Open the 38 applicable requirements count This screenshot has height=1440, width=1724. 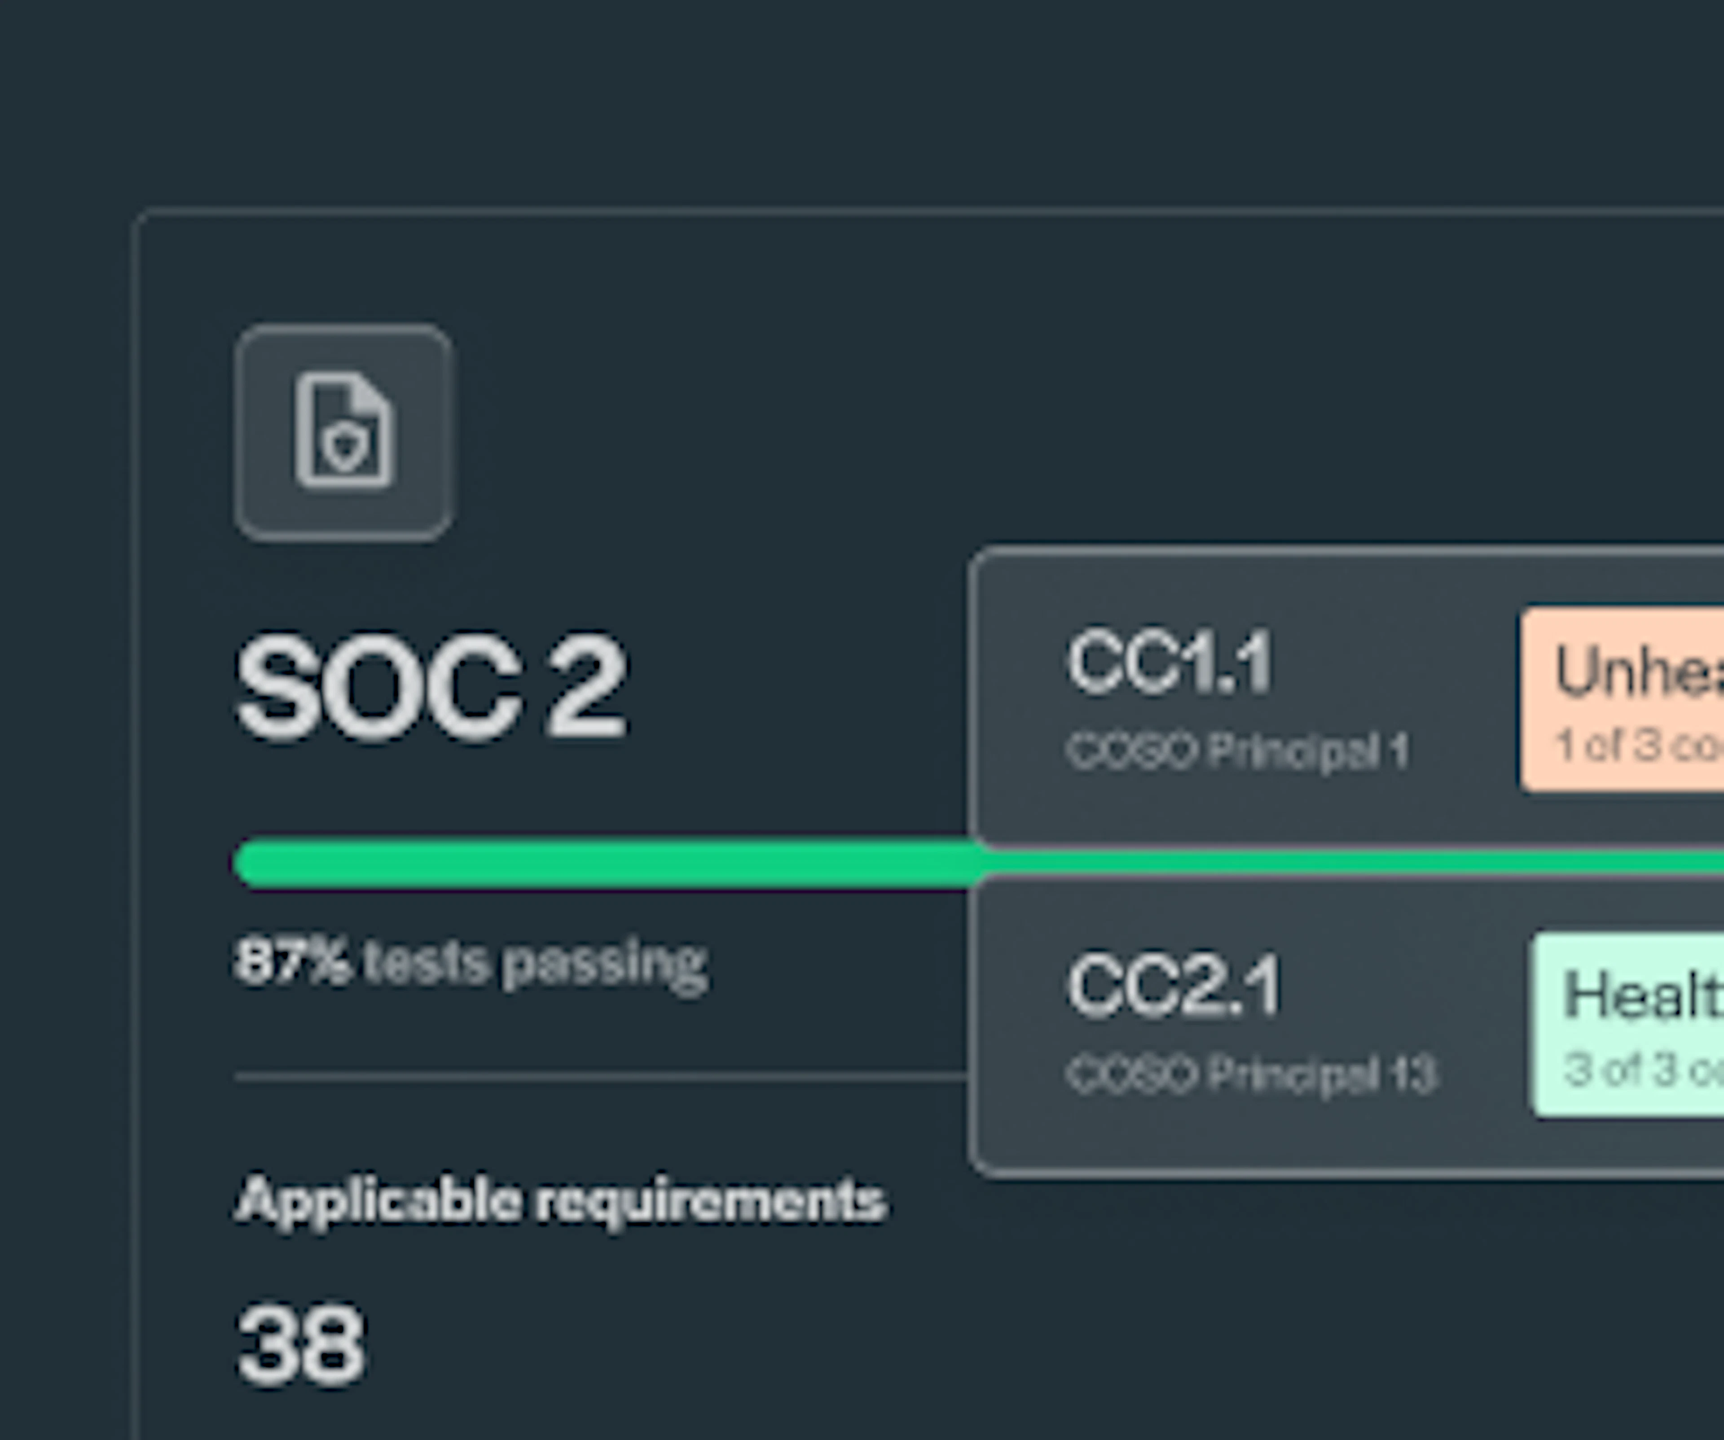[x=299, y=1345]
